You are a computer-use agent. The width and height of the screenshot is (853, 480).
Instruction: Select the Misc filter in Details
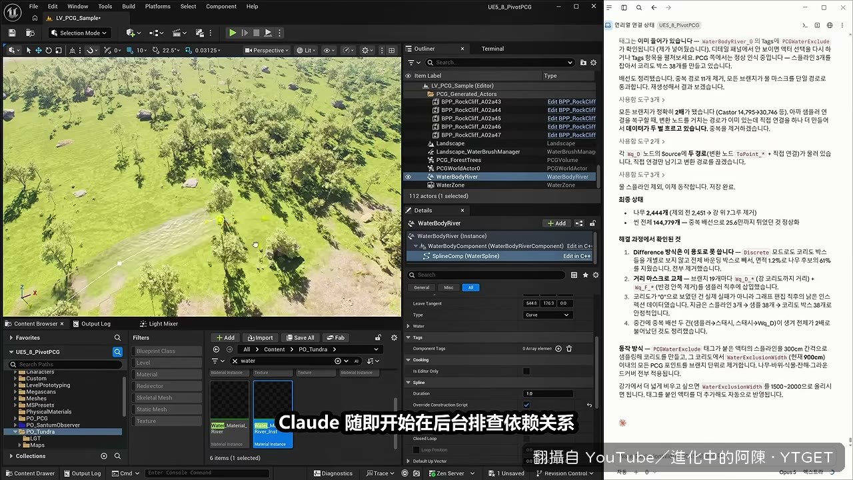448,287
